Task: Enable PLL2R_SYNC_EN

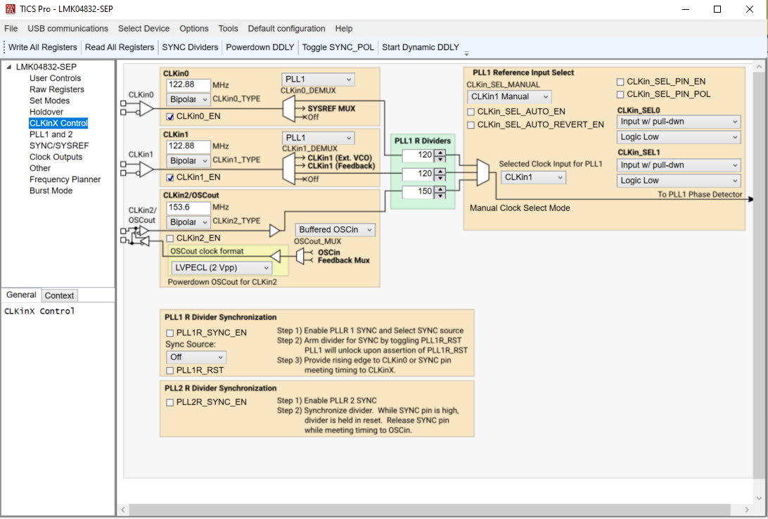Action: click(x=169, y=403)
